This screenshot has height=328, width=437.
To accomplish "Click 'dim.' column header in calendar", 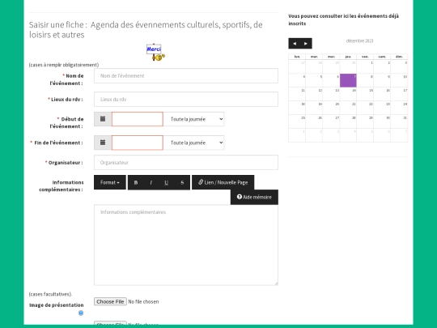I will click(x=399, y=57).
